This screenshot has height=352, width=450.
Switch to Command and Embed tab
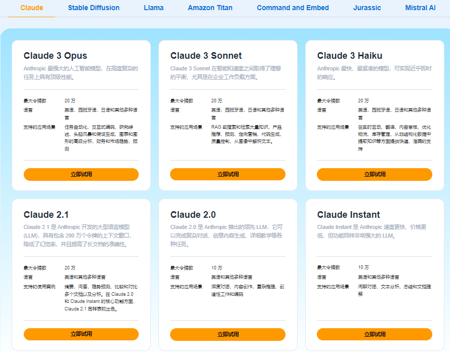293,8
